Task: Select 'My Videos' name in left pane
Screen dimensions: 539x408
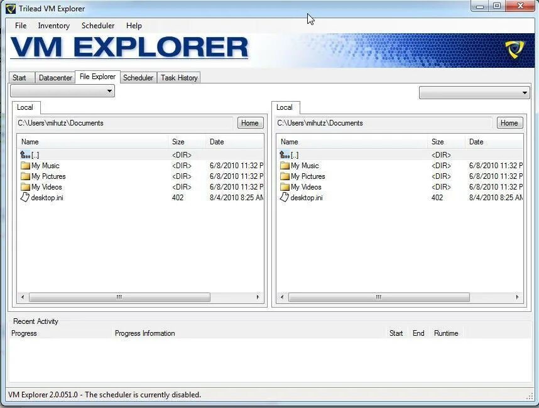Action: coord(46,187)
